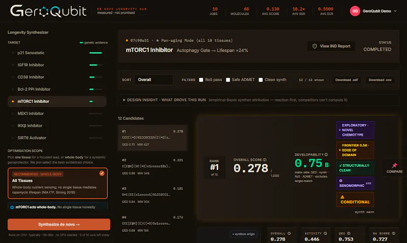The width and height of the screenshot is (407, 243).
Task: Click the IGF1R Inhibitor evidence bar
Action: click(x=96, y=65)
